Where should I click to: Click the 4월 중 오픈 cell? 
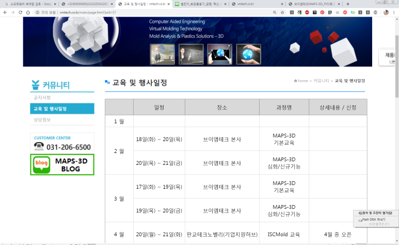click(338, 234)
